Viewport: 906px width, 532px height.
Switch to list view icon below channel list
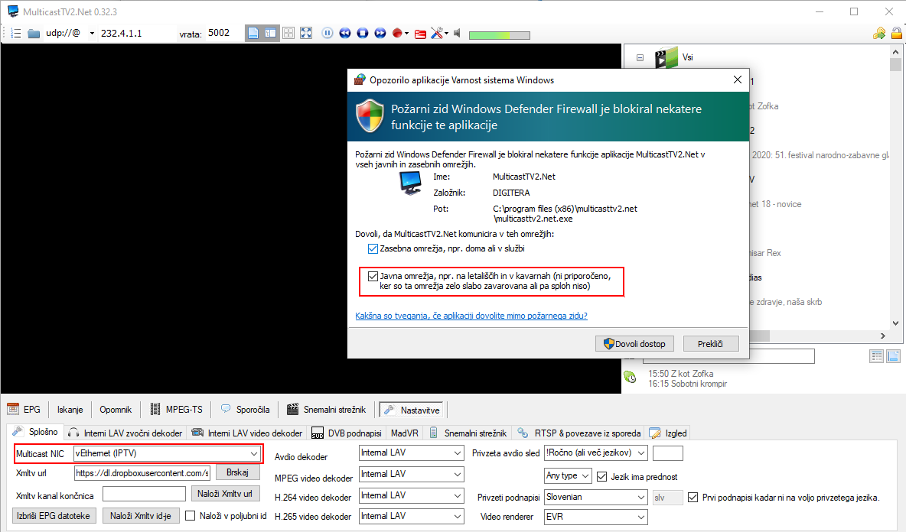(x=876, y=356)
